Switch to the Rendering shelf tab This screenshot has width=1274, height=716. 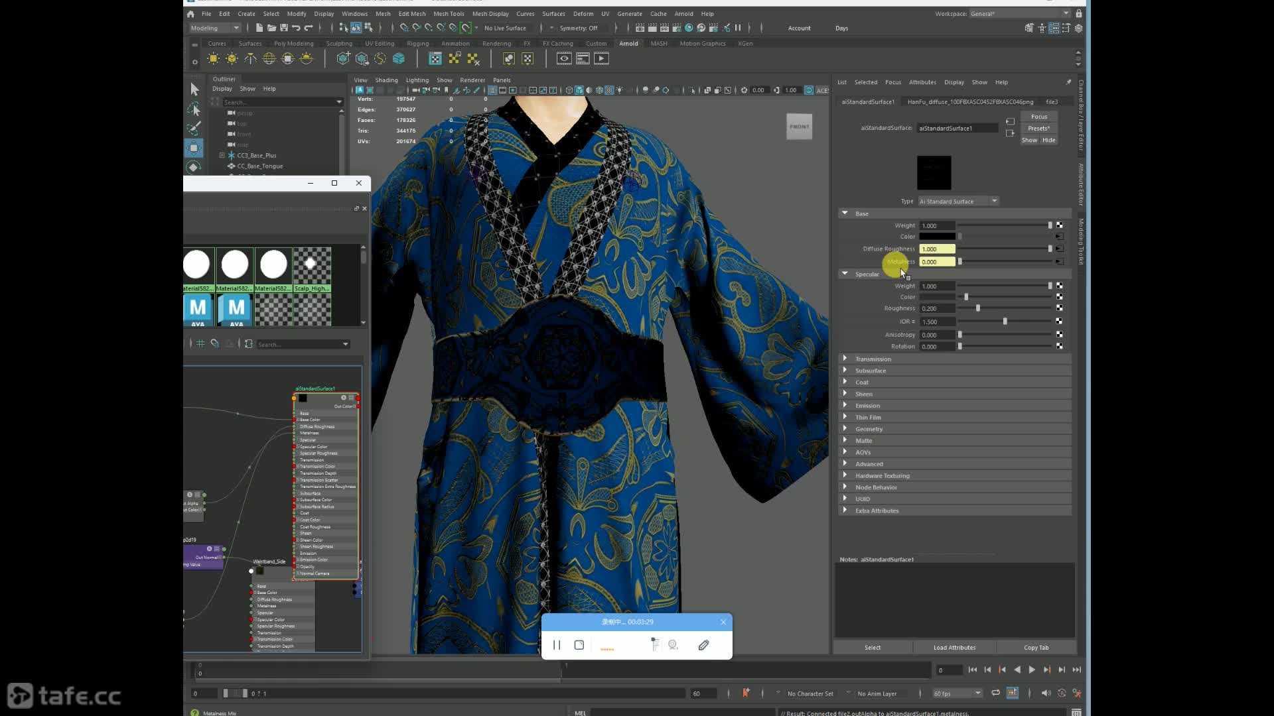click(x=496, y=44)
